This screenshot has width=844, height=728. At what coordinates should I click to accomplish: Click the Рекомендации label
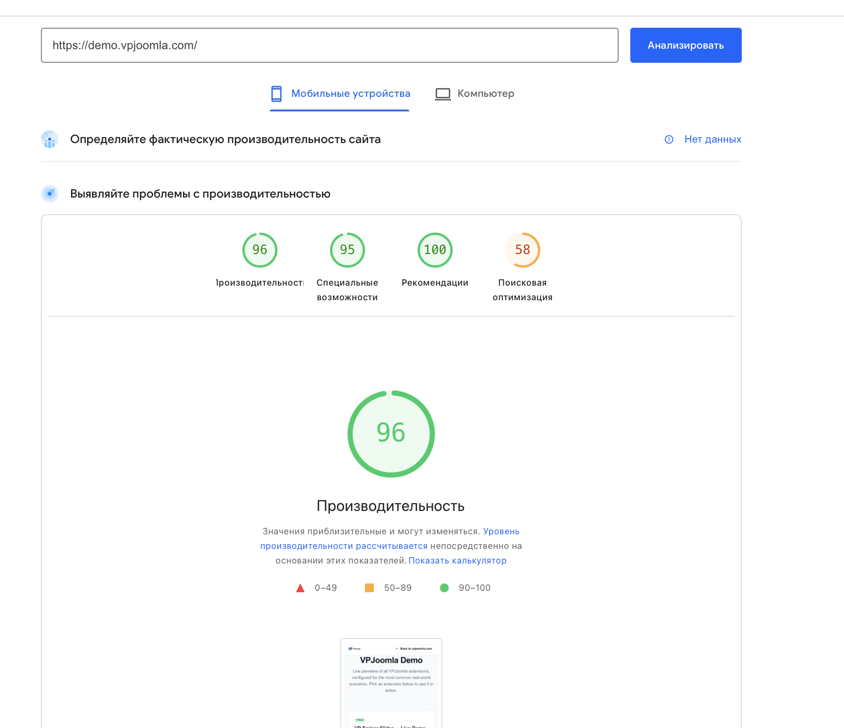coord(435,283)
